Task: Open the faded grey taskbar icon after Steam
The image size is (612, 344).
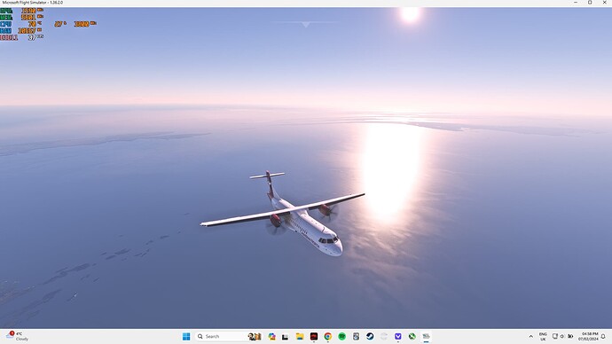Action: click(x=384, y=336)
